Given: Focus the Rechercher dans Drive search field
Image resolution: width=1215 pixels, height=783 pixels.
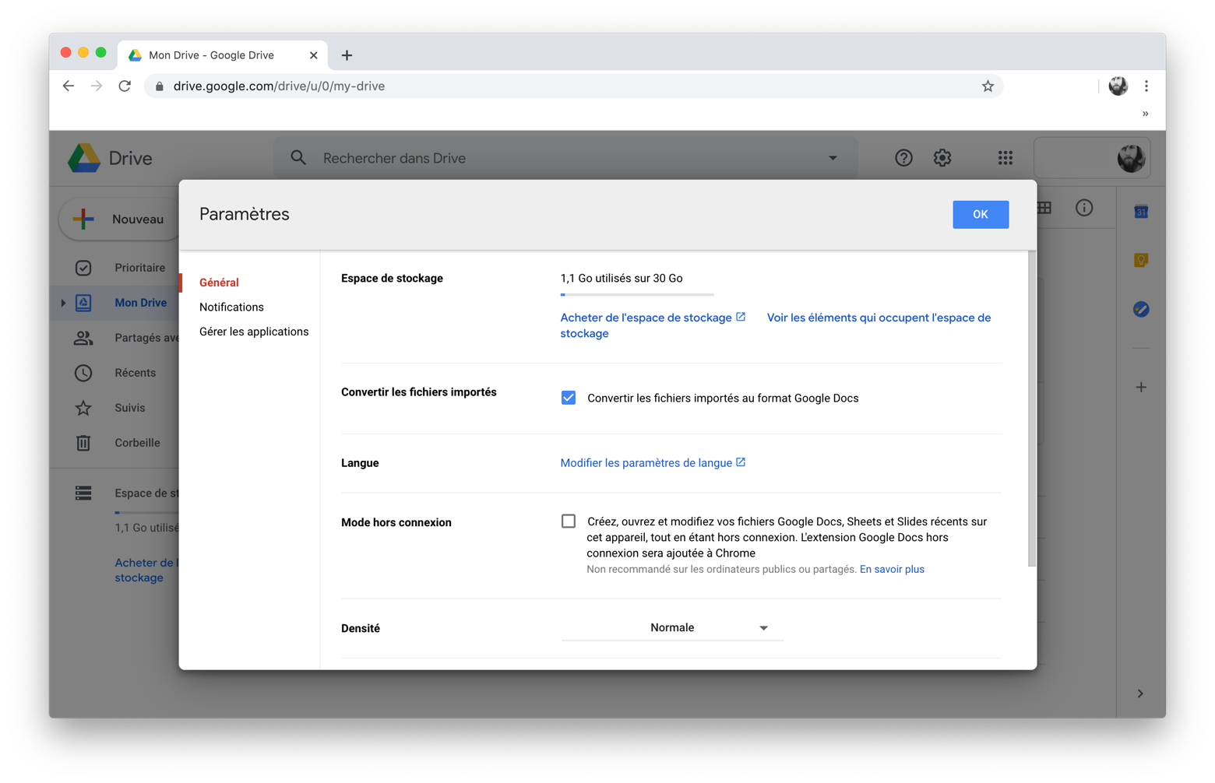Looking at the screenshot, I should point(565,158).
